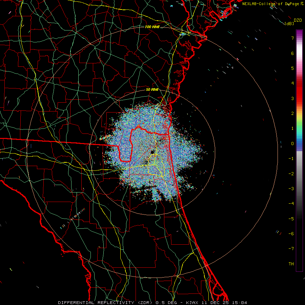Click the 100 NMI range ring label
This screenshot has width=305, height=305.
[x=152, y=27]
